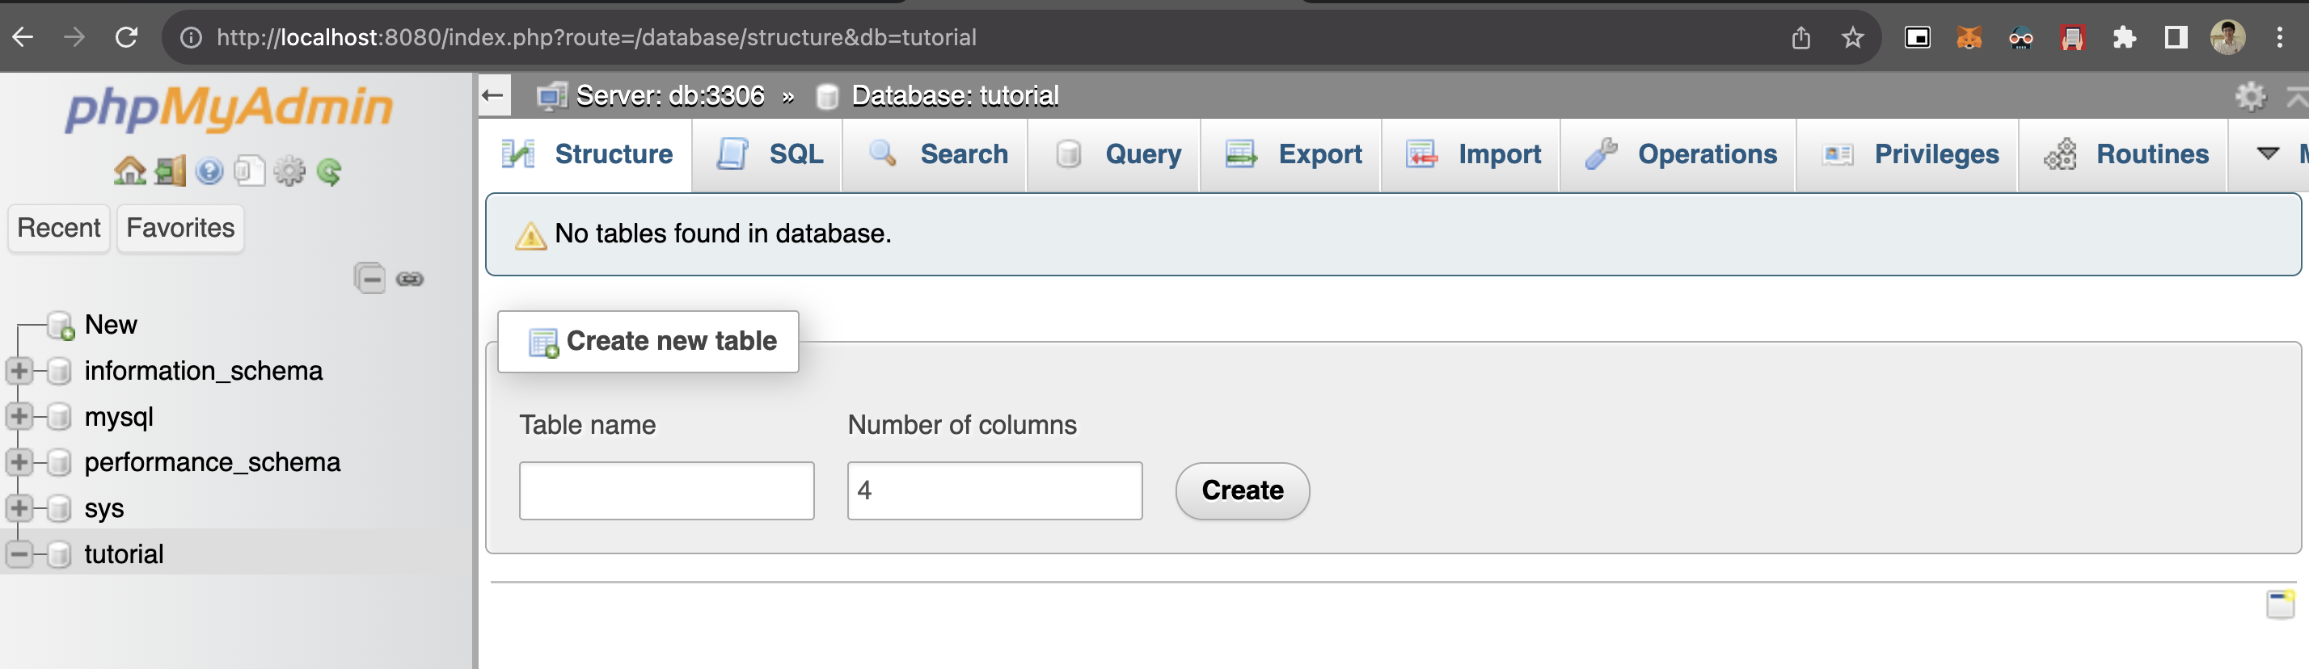Viewport: 2309px width, 669px height.
Task: Open phpMyAdmin documentation question-mark icon
Action: [x=209, y=171]
